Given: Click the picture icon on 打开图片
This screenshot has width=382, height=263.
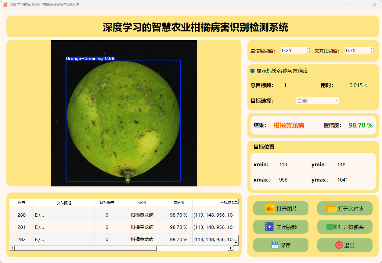Looking at the screenshot, I should point(269,209).
